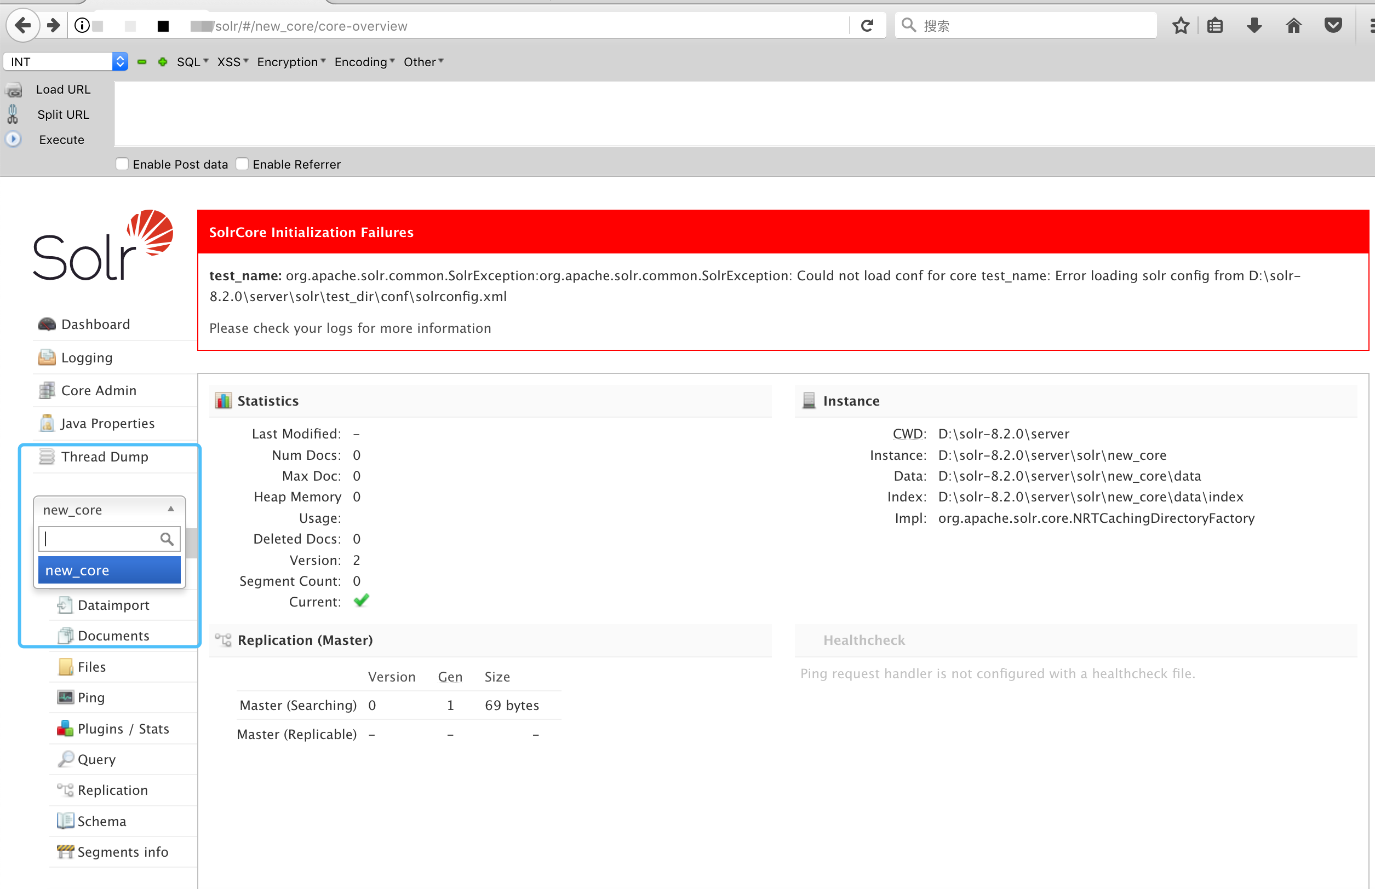The image size is (1375, 889).
Task: Click the HackBar URL text area
Action: [x=743, y=114]
